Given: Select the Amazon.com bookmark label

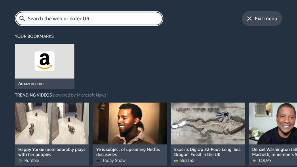Looking at the screenshot, I should [31, 83].
